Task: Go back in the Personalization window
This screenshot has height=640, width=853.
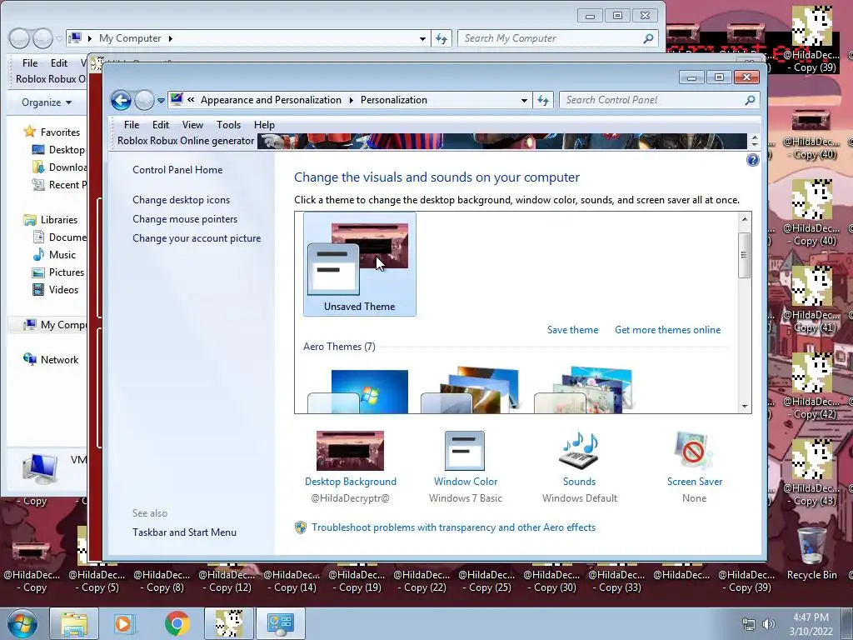Action: (x=121, y=100)
